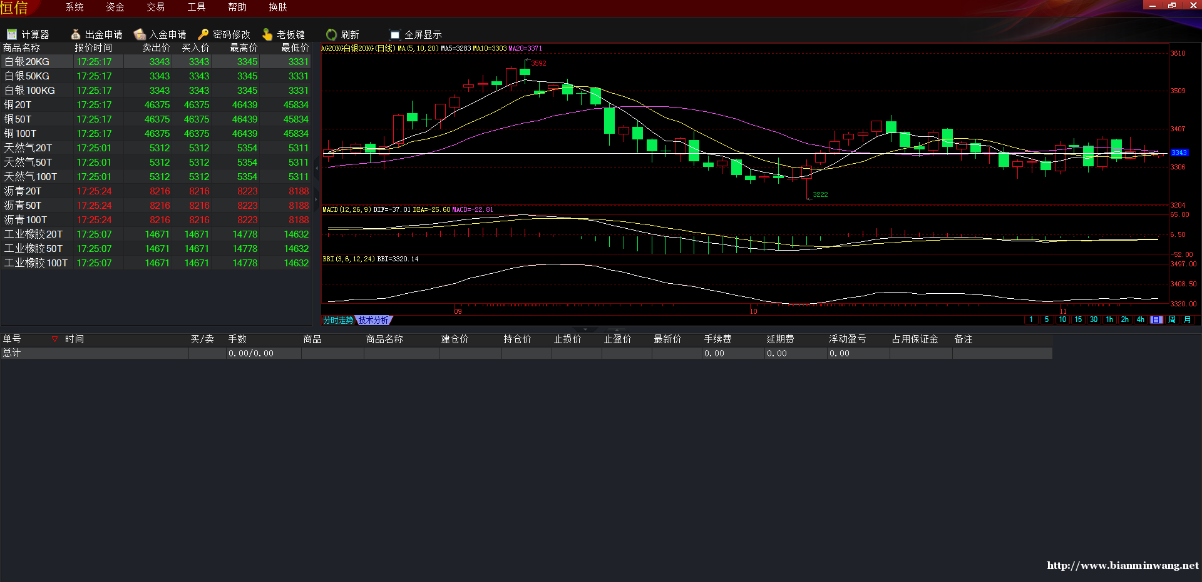
Task: Select the 工业橡胶 20T quote row
Action: 156,234
